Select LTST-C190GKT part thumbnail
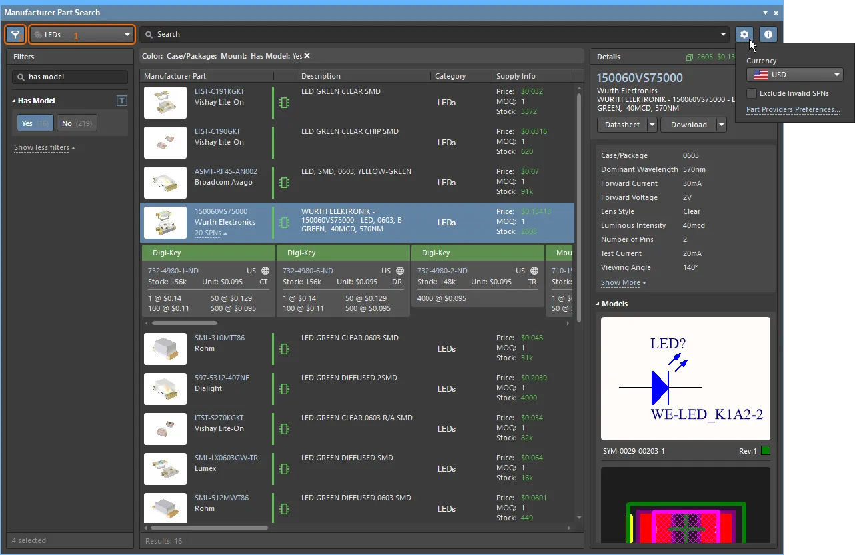 165,142
